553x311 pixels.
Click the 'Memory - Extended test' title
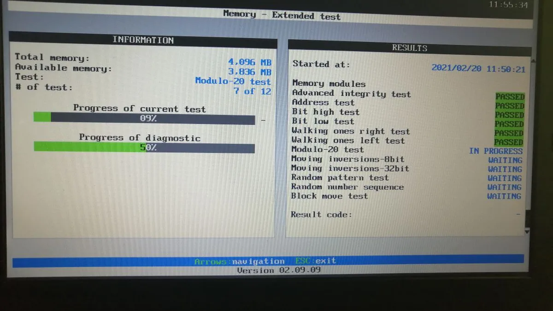click(x=282, y=15)
